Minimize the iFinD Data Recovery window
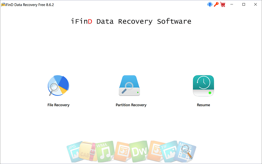Viewport: 262px width, 164px height. (x=232, y=5)
